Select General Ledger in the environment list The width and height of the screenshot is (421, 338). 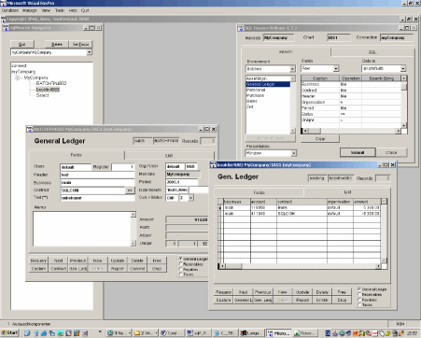click(x=268, y=84)
